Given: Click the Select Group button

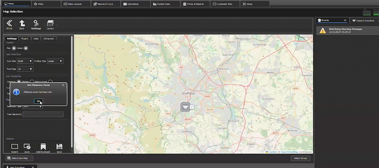Looking at the screenshot, I should pos(300,158).
